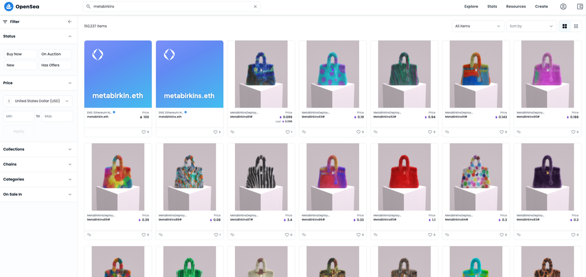Open the Create page

coord(541,6)
